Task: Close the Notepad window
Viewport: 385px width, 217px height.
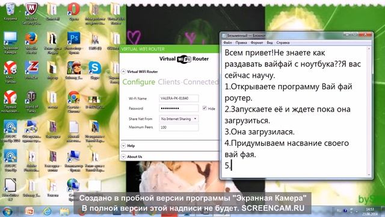Action: (366, 35)
